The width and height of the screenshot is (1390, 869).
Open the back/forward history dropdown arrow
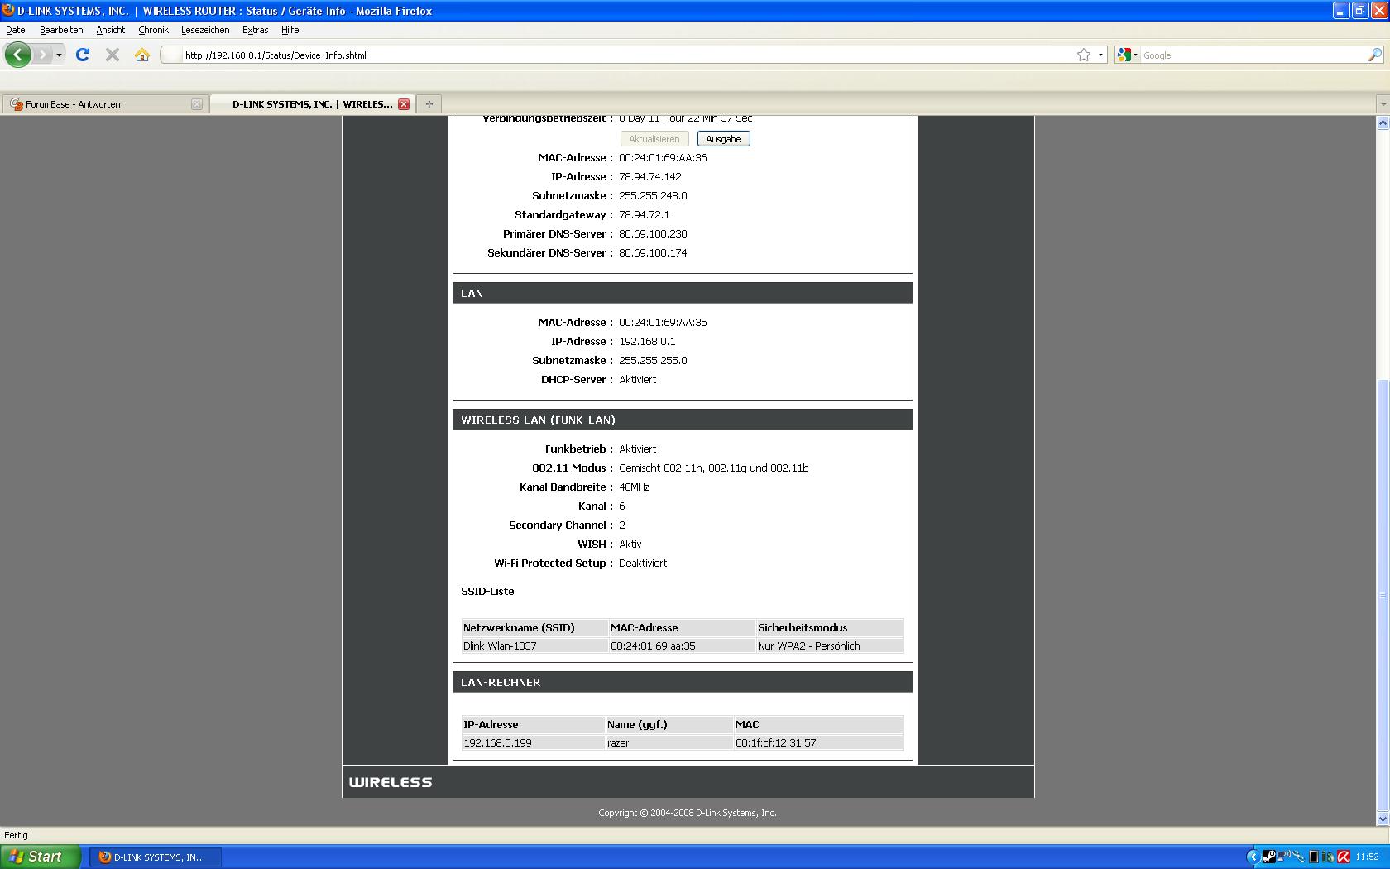point(59,55)
